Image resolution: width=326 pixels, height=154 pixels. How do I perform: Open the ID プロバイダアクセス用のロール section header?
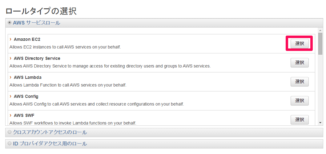tap(164, 144)
